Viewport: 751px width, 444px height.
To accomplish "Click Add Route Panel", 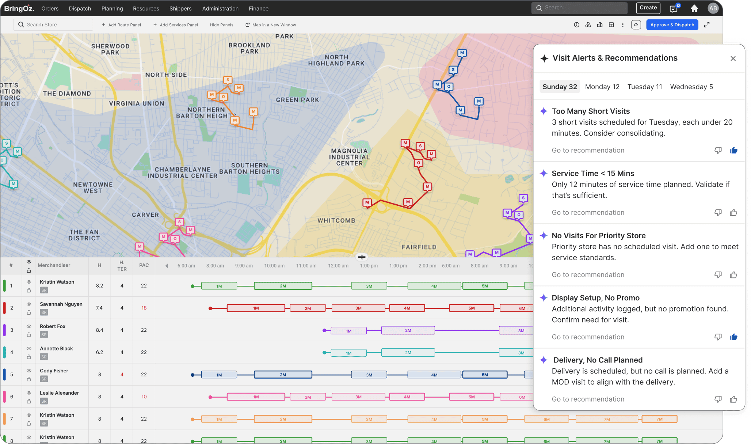I will [x=121, y=25].
